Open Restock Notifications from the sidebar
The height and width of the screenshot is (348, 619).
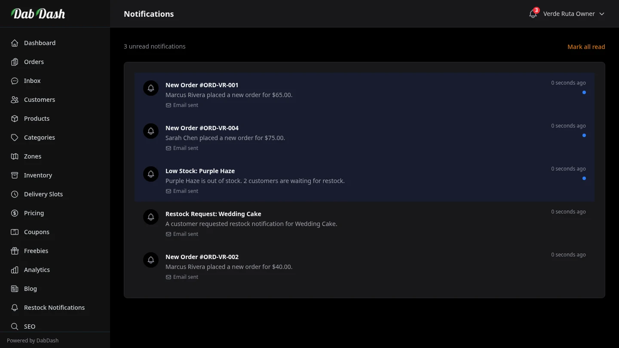(54, 308)
